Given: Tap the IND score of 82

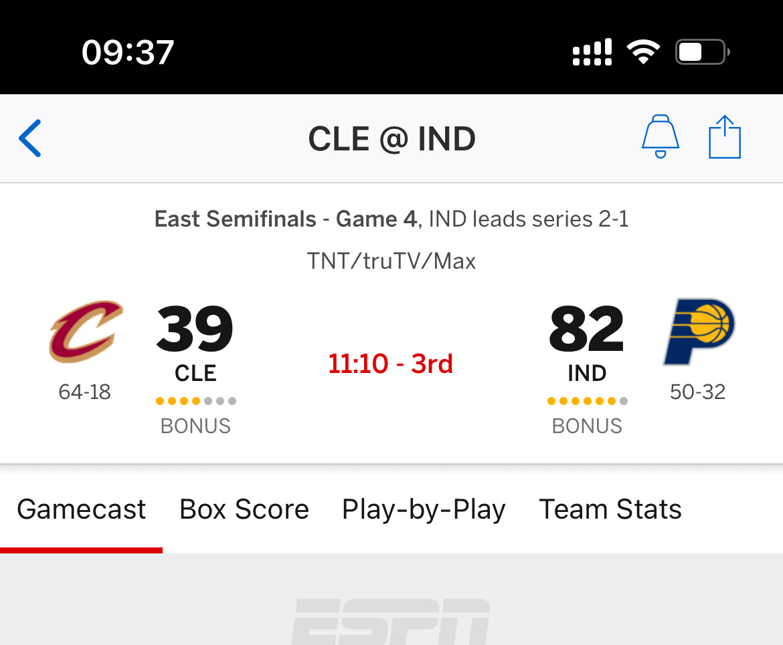Looking at the screenshot, I should [x=587, y=329].
